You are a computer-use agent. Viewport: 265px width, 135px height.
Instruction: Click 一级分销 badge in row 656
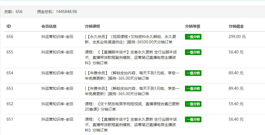point(193,37)
